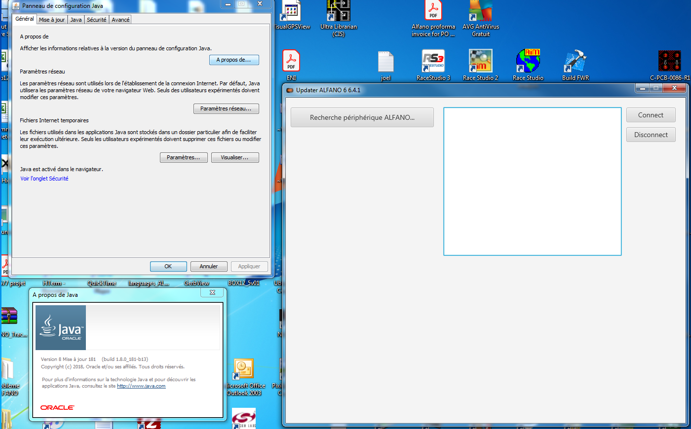Click the empty device list box in Updater ALFANO

(533, 181)
